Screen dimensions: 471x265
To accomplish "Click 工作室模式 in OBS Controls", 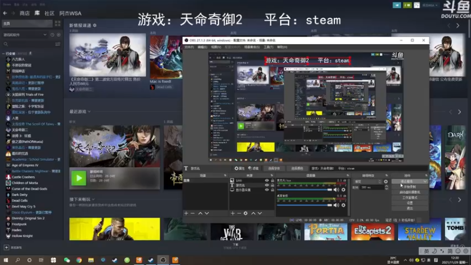I will click(x=410, y=198).
